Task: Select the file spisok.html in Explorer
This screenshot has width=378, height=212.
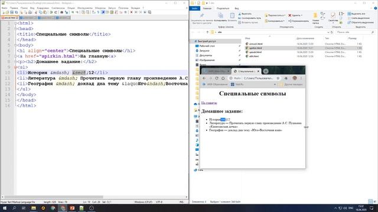Action: point(255,52)
